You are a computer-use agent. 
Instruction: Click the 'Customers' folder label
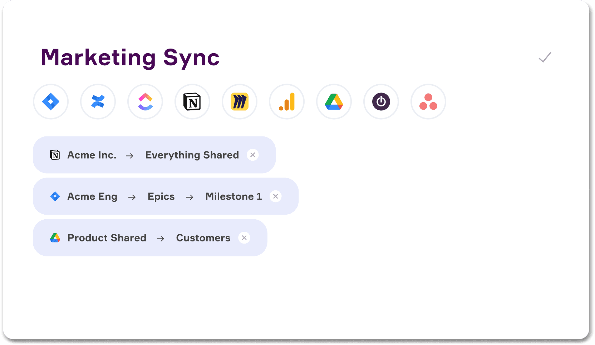tap(203, 238)
